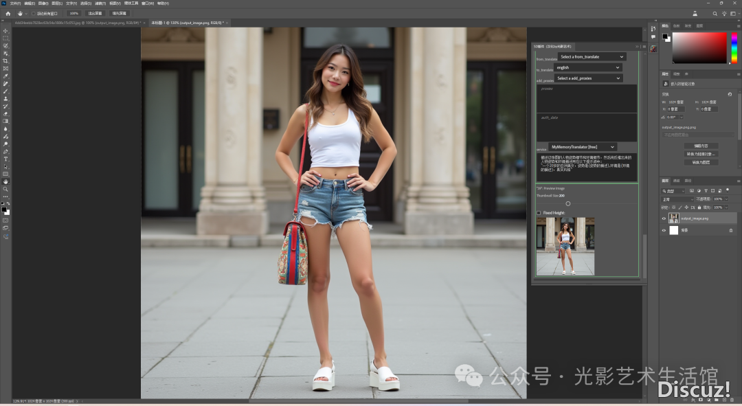Pick a color in the red color field
This screenshot has height=406, width=742.
click(699, 48)
